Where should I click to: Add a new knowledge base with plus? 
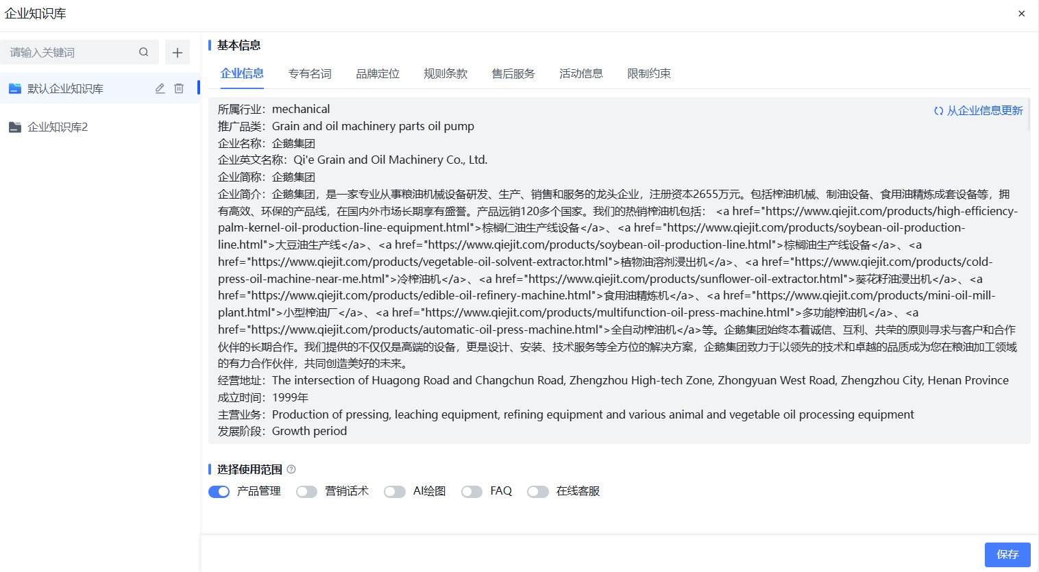click(177, 53)
